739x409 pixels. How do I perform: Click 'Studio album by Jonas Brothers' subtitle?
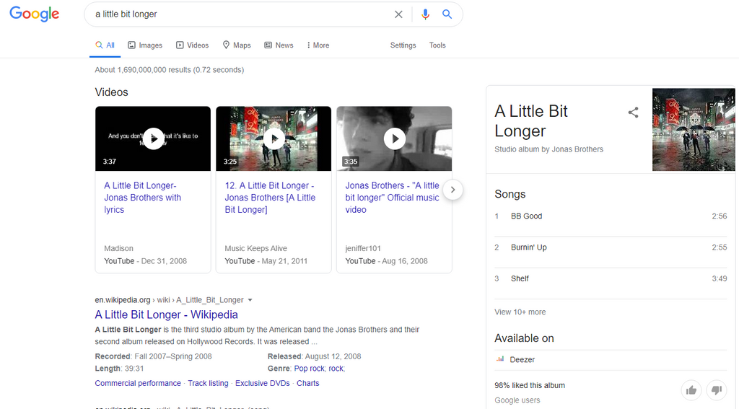[x=548, y=149]
